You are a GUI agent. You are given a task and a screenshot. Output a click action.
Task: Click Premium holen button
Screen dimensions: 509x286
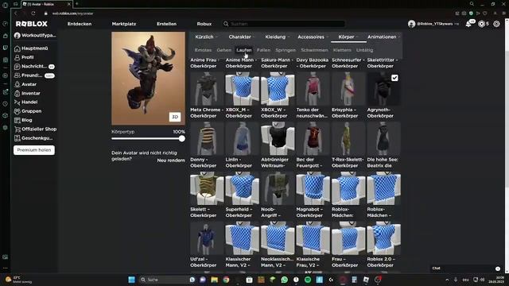pos(34,150)
